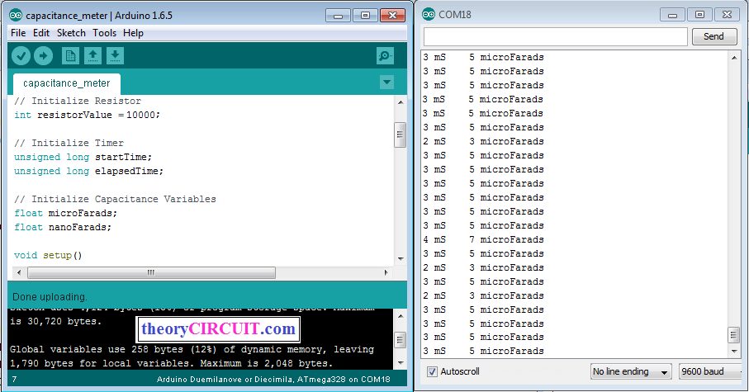Open the Help menu
Viewport: 749px width, 392px height.
(x=133, y=33)
